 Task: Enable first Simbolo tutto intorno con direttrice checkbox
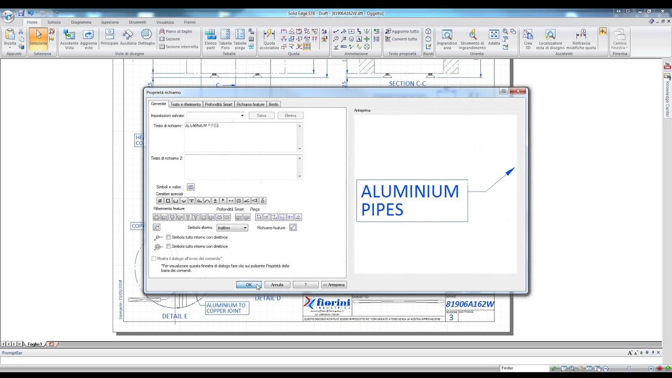(x=169, y=237)
